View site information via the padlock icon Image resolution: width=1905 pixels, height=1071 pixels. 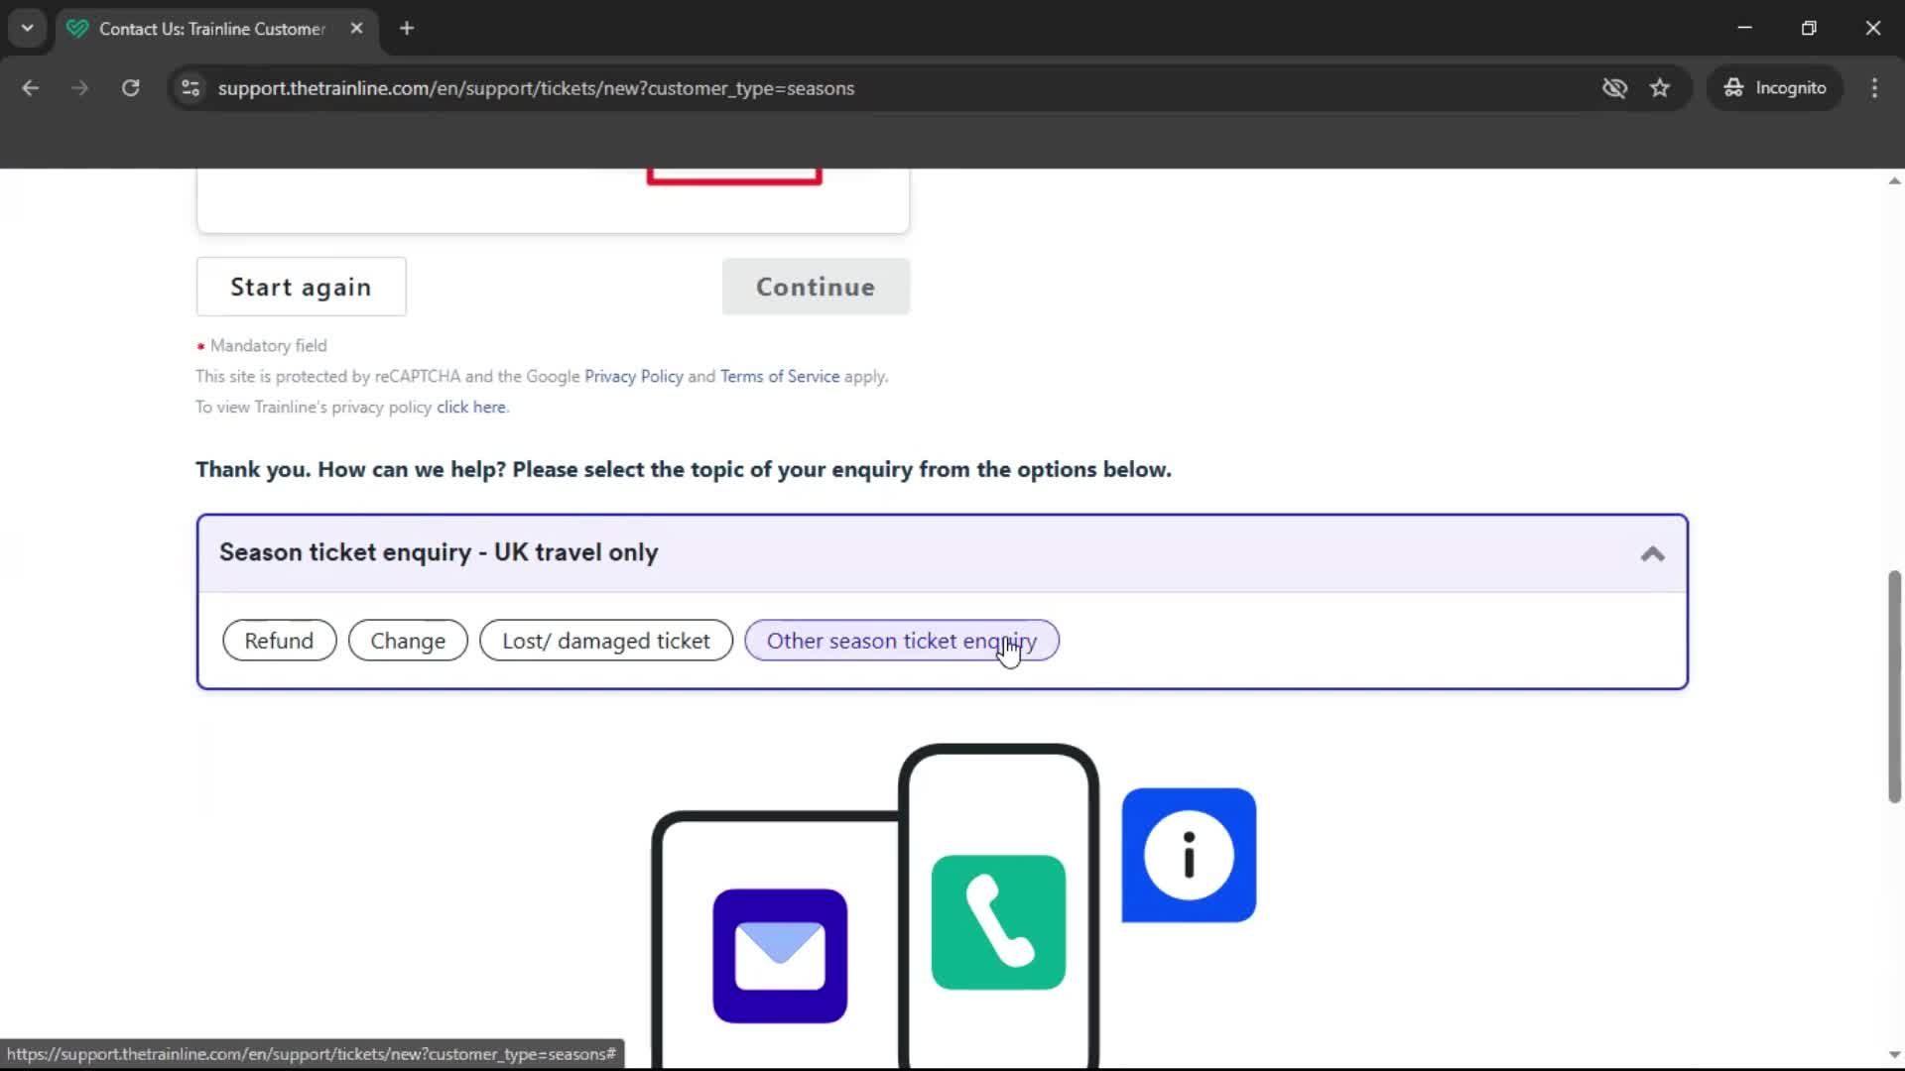[x=190, y=87]
